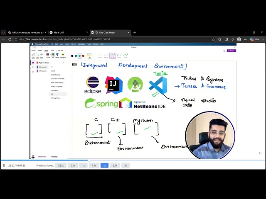
Task: Click the OneNote undo arrow
Action: [x=42, y=47]
